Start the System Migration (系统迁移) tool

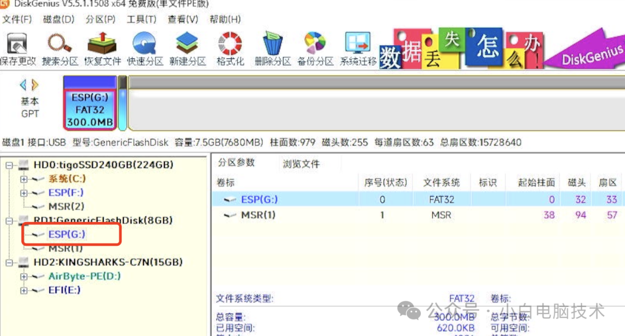click(358, 49)
